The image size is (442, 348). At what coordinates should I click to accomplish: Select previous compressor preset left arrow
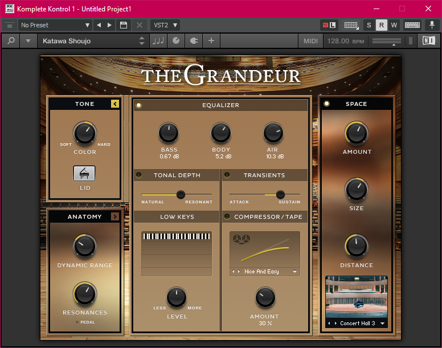click(x=233, y=271)
